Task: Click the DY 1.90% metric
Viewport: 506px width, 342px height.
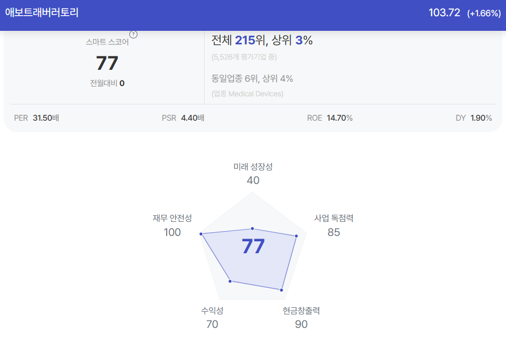Action: coord(474,118)
